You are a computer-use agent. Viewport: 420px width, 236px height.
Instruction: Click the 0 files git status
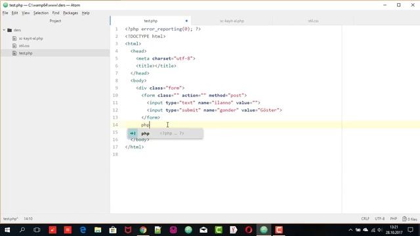[409, 219]
